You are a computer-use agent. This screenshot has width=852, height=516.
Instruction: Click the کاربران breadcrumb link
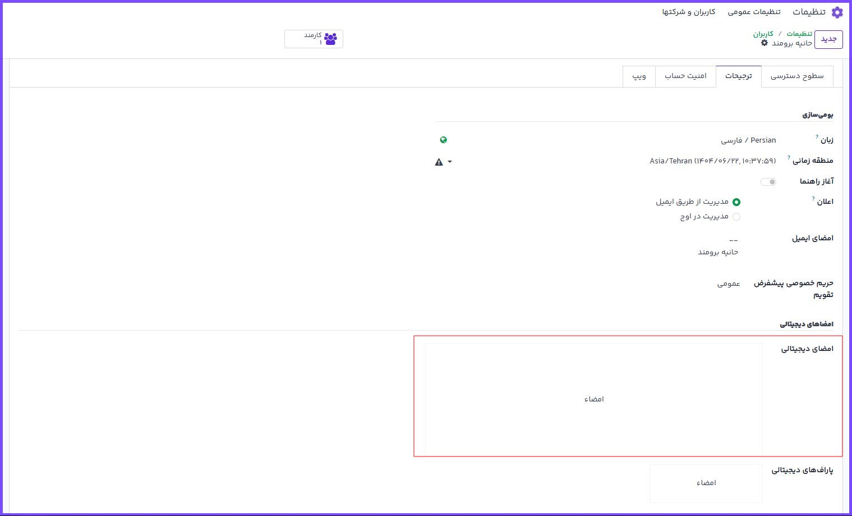click(x=763, y=34)
